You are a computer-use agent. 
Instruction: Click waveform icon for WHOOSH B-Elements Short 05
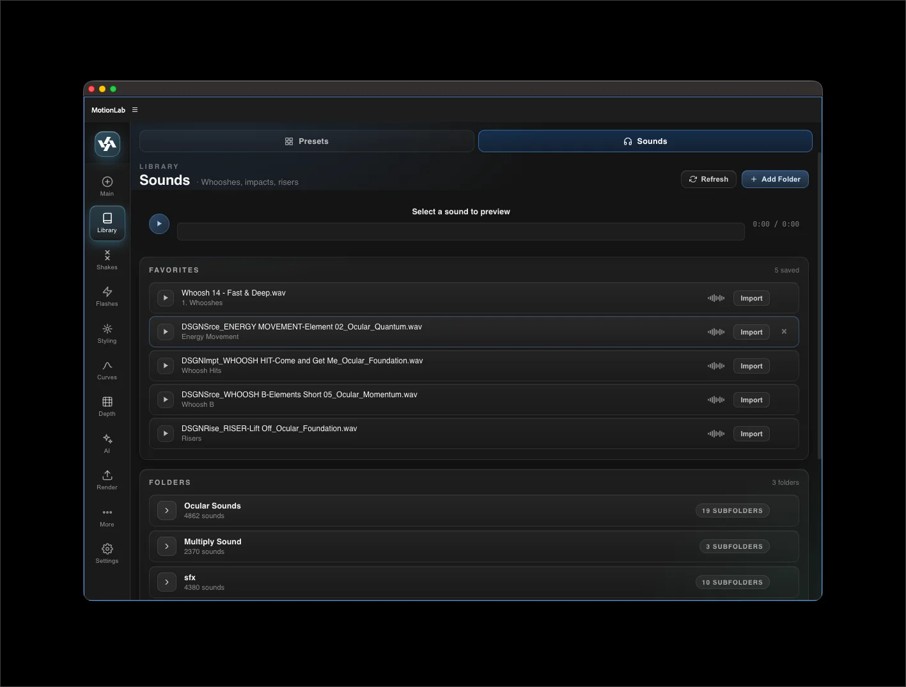click(x=716, y=400)
